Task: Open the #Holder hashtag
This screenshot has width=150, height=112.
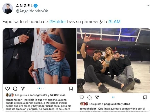Action: pyautogui.click(x=58, y=22)
